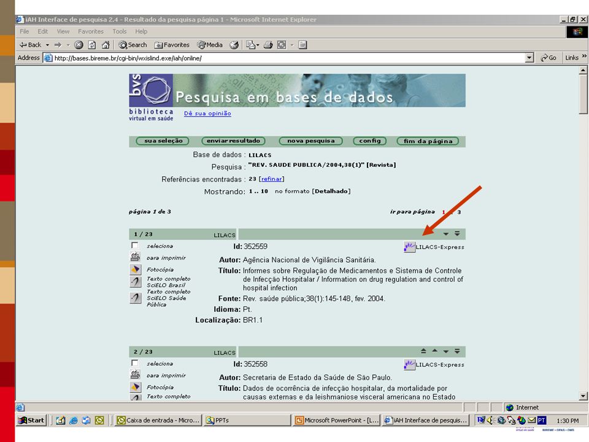Tick the seleciona checkbox for record 1/23

click(134, 246)
